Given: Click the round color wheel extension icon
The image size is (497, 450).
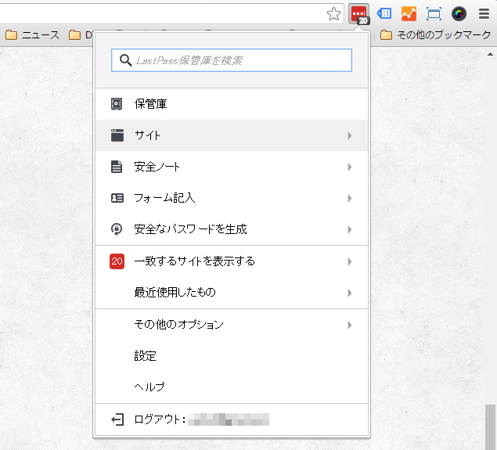Looking at the screenshot, I should click(x=459, y=14).
